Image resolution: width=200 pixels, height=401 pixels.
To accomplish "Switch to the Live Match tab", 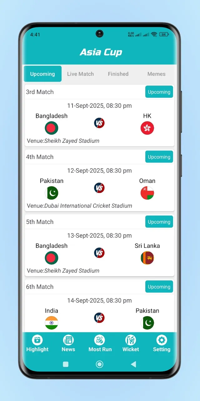I will 80,74.
